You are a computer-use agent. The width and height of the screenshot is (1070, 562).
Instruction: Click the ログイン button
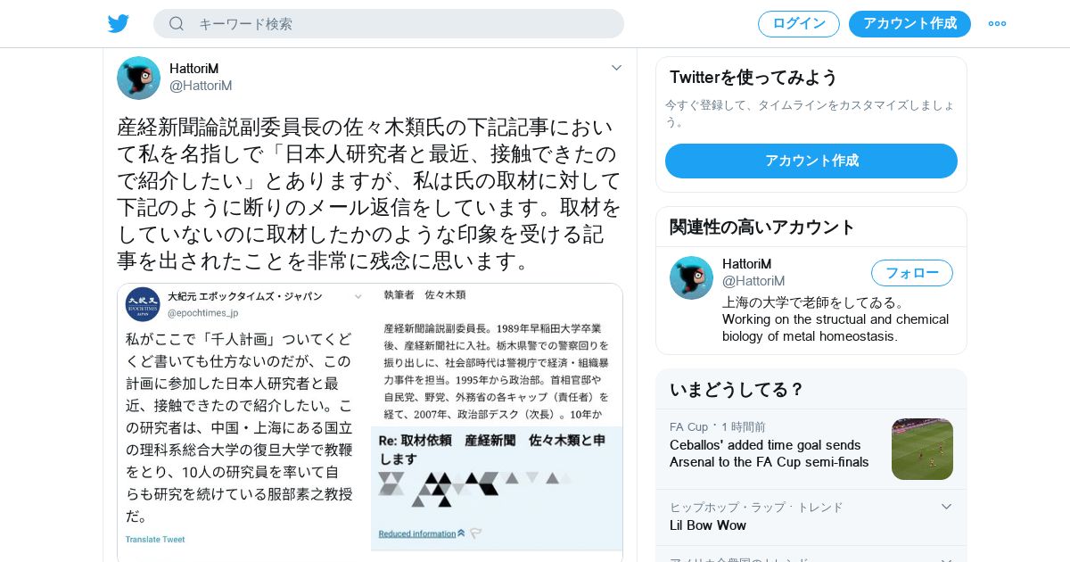coord(799,23)
